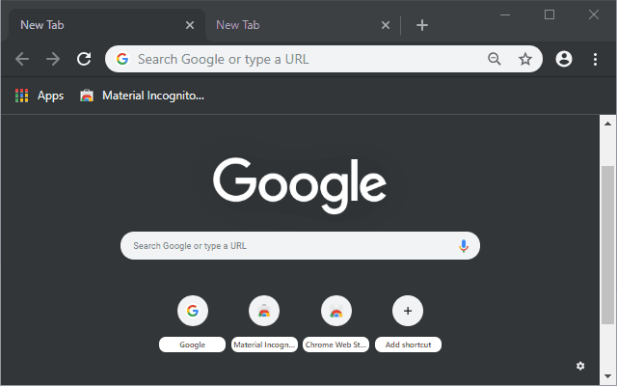Viewport: 617px width, 386px height.
Task: Click the 'Chrome Web St...' shortcut label
Action: 336,345
